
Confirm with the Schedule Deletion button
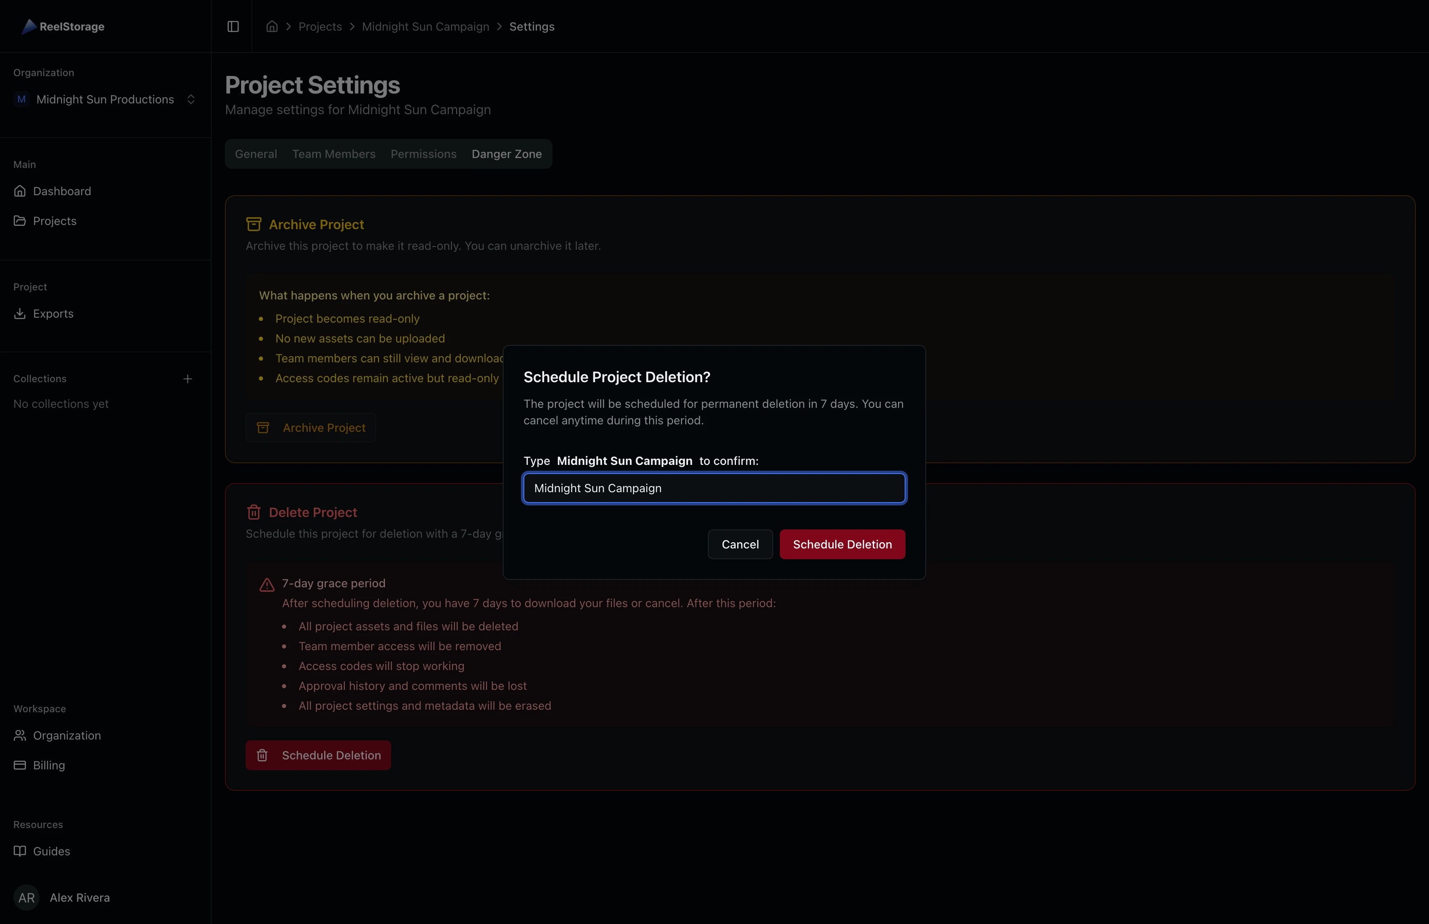click(842, 544)
